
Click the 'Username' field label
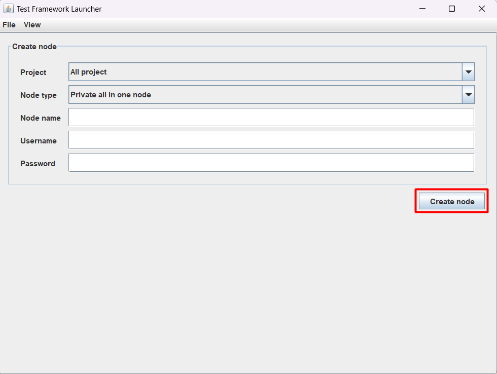pyautogui.click(x=39, y=141)
